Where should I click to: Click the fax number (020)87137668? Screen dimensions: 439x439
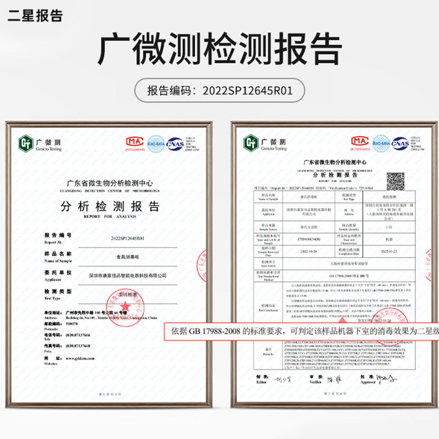pyautogui.click(x=78, y=346)
